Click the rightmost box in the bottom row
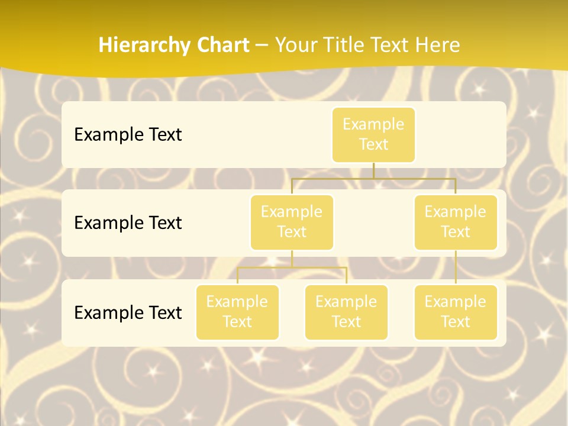568x426 pixels. click(x=456, y=312)
